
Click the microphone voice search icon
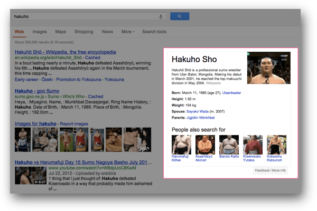pos(161,17)
